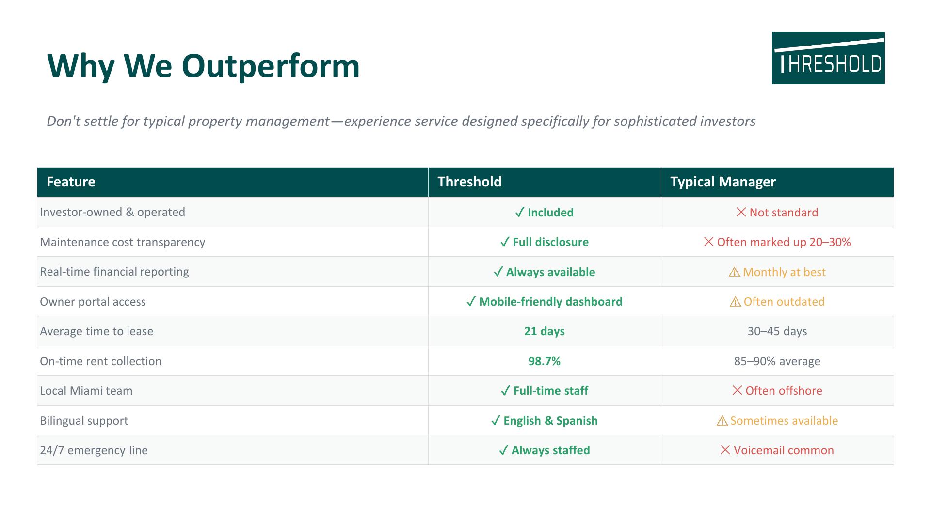Click the Why We Outperform title
Image resolution: width=931 pixels, height=523 pixels.
pyautogui.click(x=204, y=66)
